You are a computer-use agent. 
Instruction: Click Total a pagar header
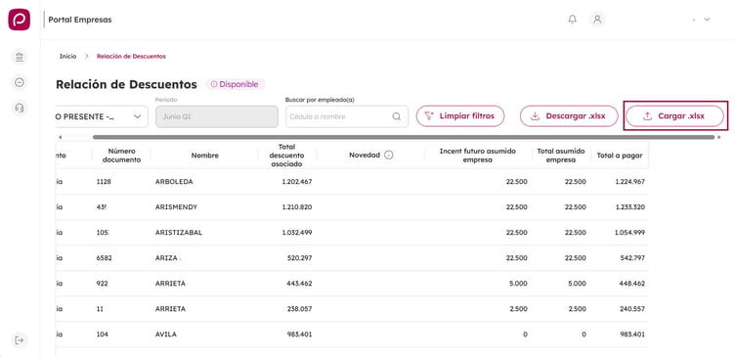(x=620, y=156)
